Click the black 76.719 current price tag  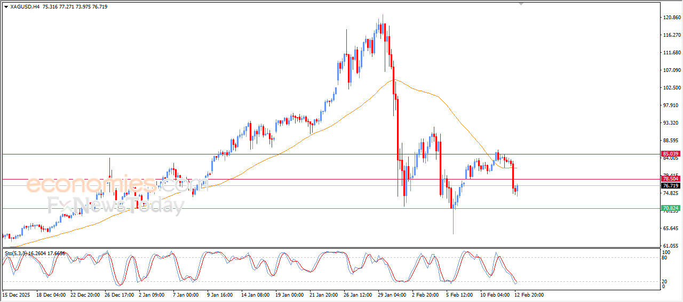(x=671, y=186)
